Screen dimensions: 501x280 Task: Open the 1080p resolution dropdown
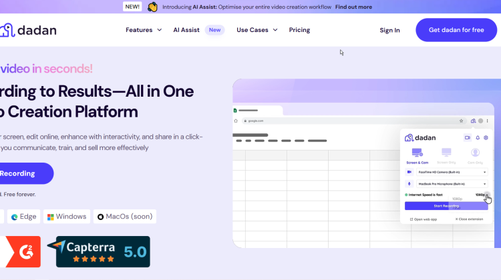(x=482, y=195)
